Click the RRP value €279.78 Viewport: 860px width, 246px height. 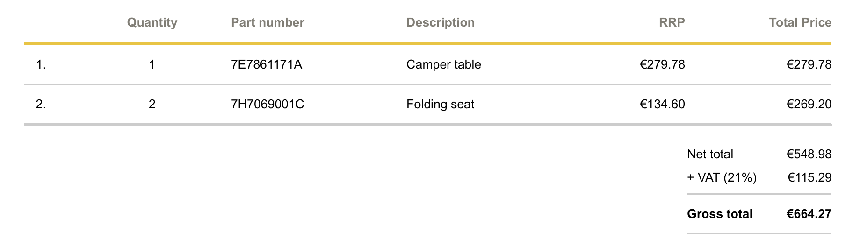pyautogui.click(x=662, y=64)
